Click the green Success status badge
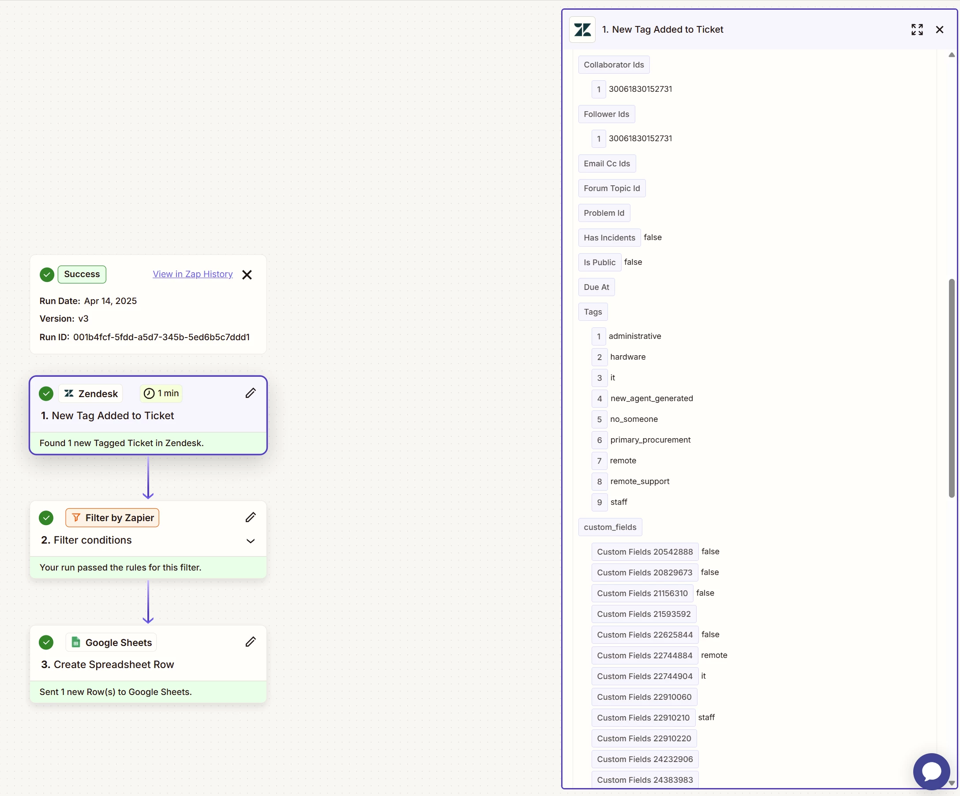The width and height of the screenshot is (960, 796). click(82, 274)
